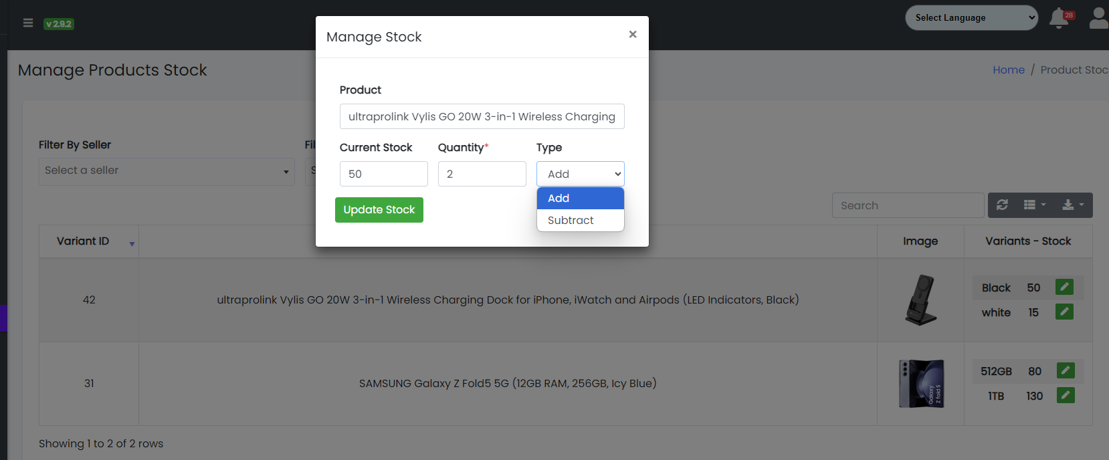Open the export download dropdown
This screenshot has width=1109, height=460.
point(1073,205)
